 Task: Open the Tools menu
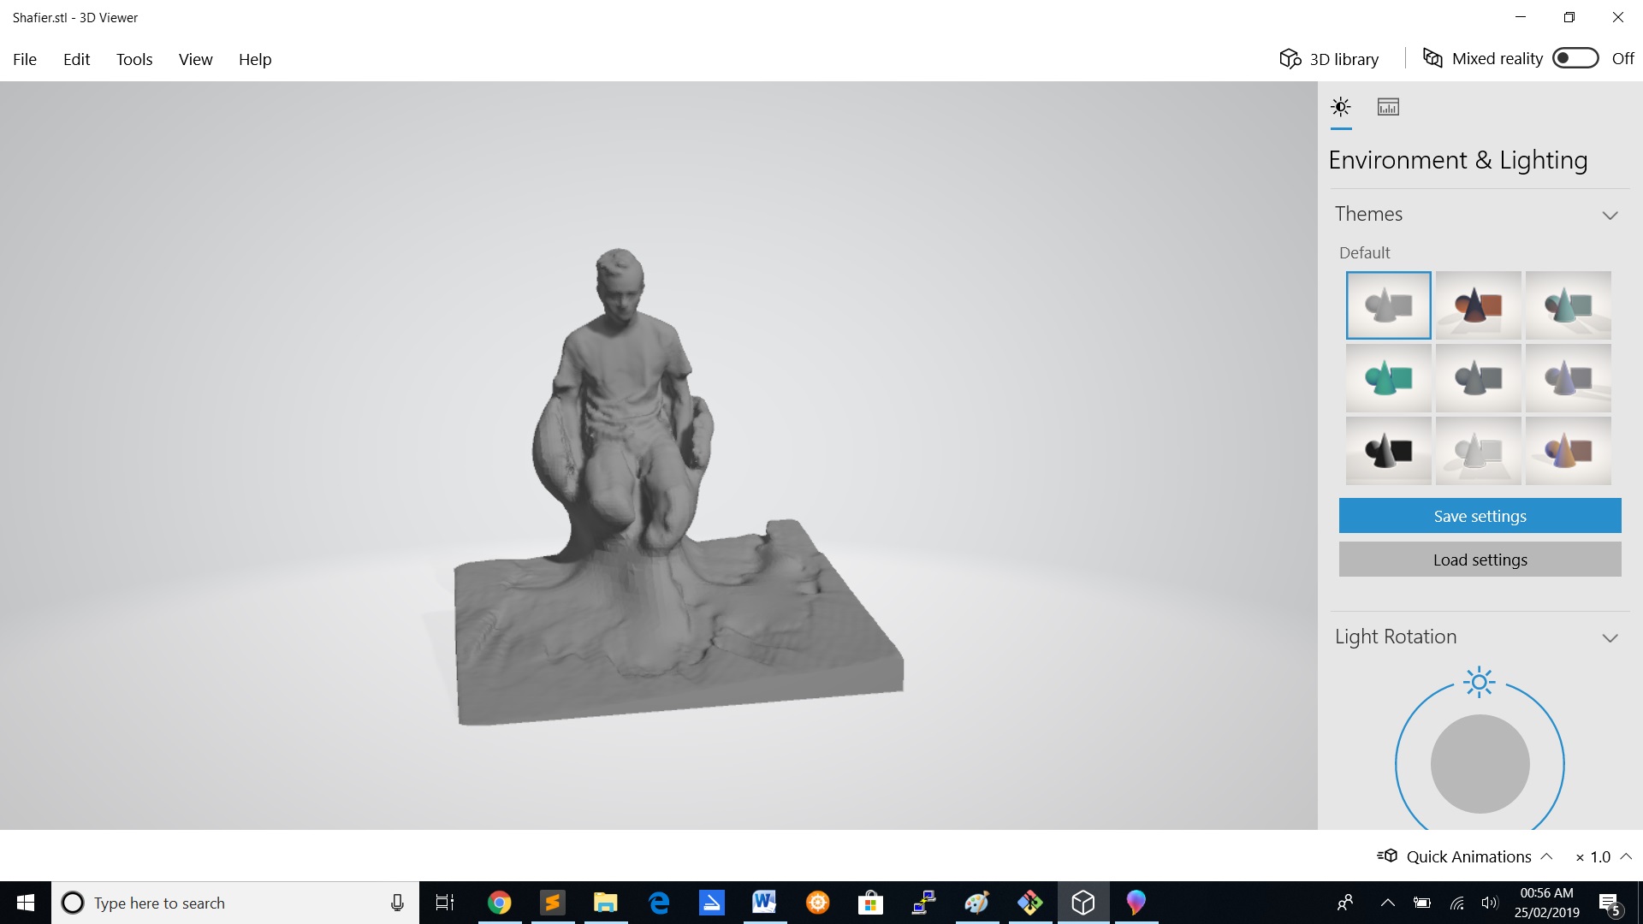pyautogui.click(x=134, y=59)
